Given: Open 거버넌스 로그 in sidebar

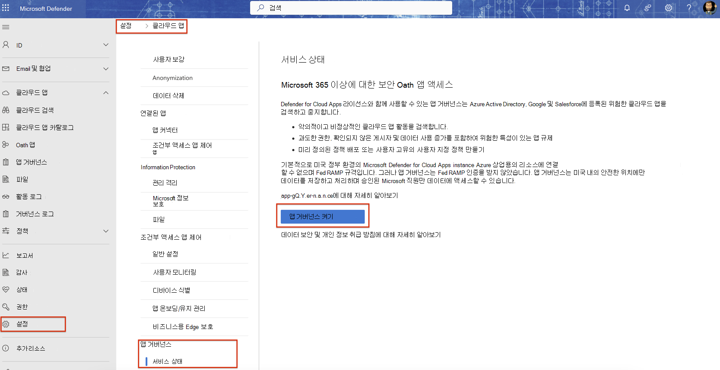Looking at the screenshot, I should tap(35, 214).
